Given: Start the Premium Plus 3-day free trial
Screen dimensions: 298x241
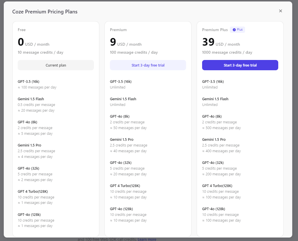Looking at the screenshot, I should [x=240, y=65].
